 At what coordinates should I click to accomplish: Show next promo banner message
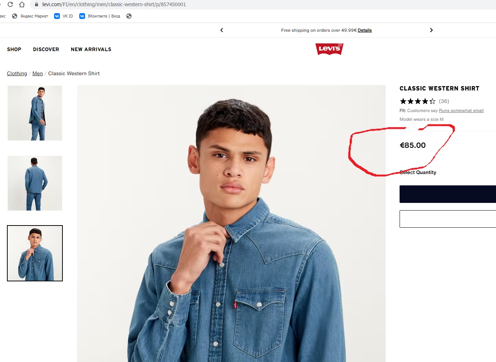tap(431, 30)
